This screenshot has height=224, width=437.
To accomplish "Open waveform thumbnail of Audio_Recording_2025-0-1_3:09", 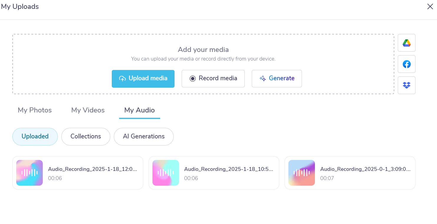I will 301,173.
